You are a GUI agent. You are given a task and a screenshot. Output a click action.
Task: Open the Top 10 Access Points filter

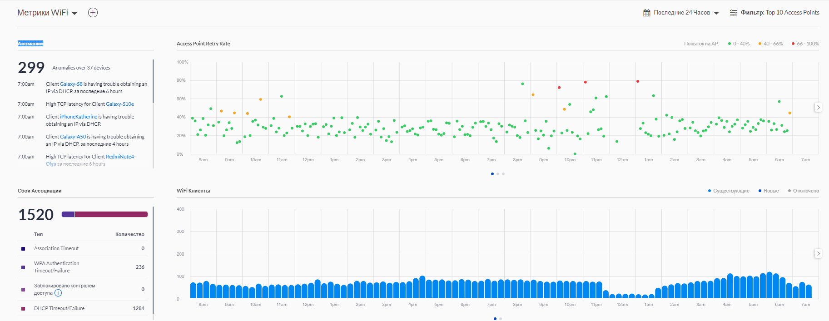tap(793, 13)
